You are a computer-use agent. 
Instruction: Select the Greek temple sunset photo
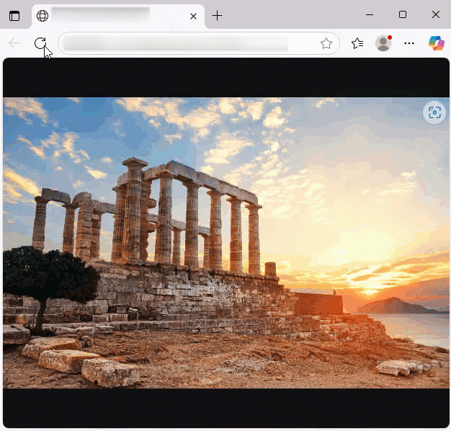tap(226, 243)
